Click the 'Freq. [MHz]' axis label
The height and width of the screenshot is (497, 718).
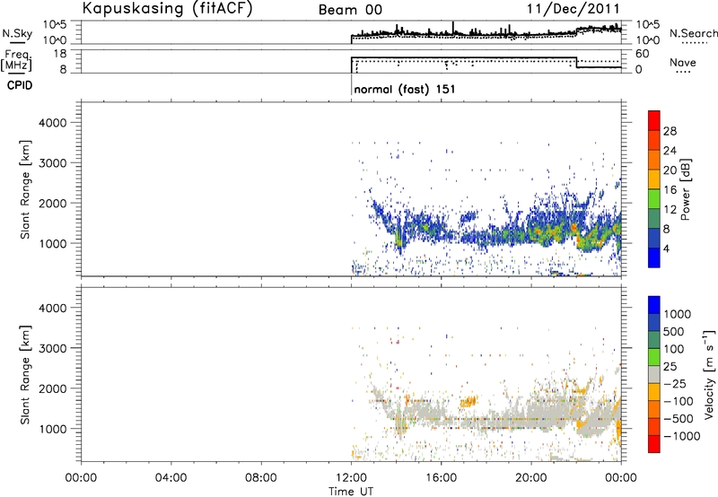point(17,61)
